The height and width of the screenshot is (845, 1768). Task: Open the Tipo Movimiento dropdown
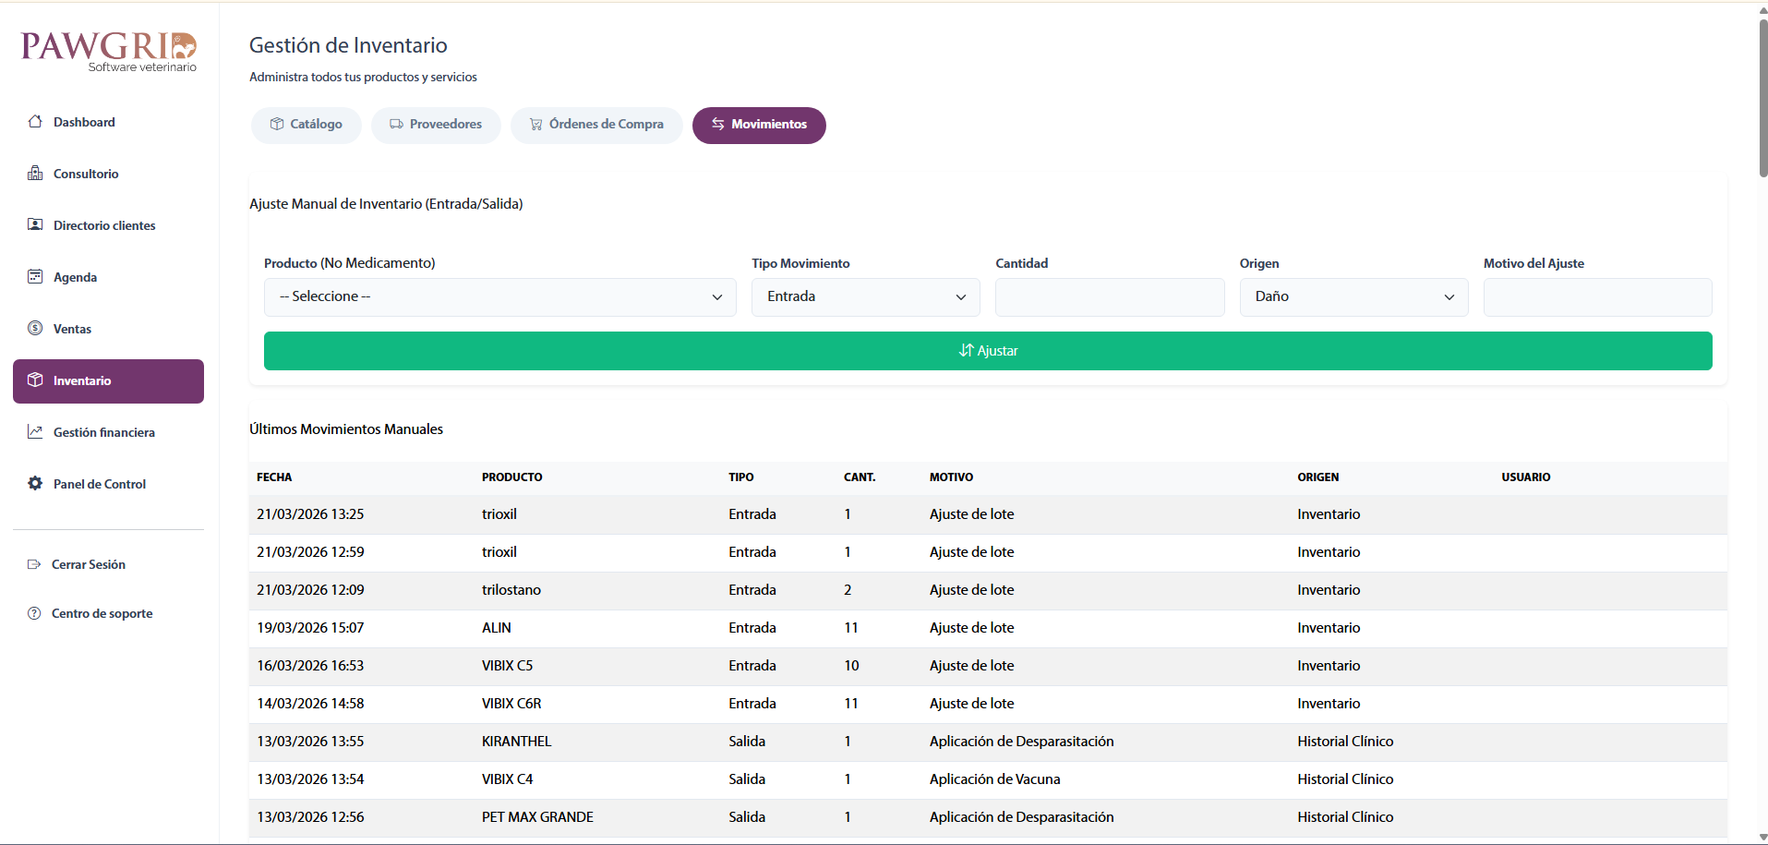pos(865,296)
